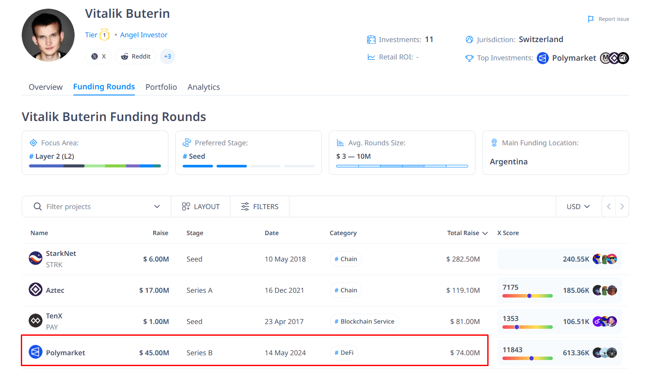Open the Polymarket top investment link

[x=574, y=58]
